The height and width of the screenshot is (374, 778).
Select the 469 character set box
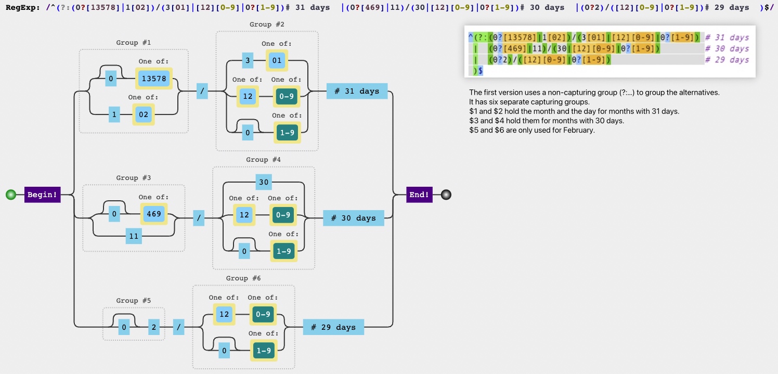153,214
